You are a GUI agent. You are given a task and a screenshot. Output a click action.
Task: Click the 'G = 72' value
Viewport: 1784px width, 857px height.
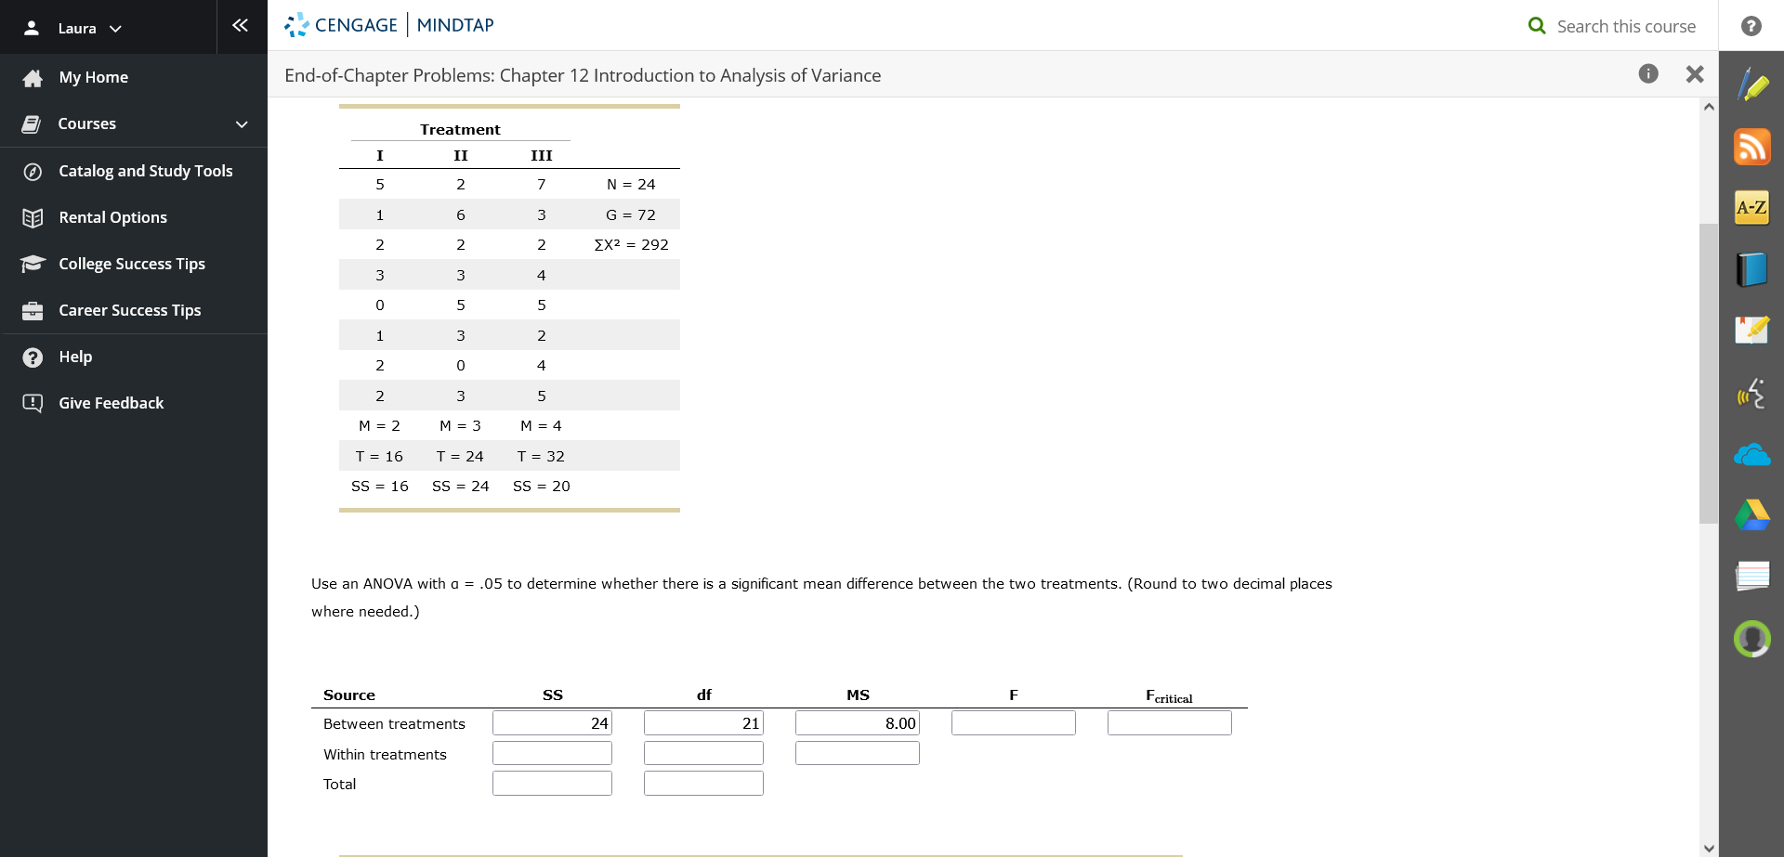tap(631, 215)
